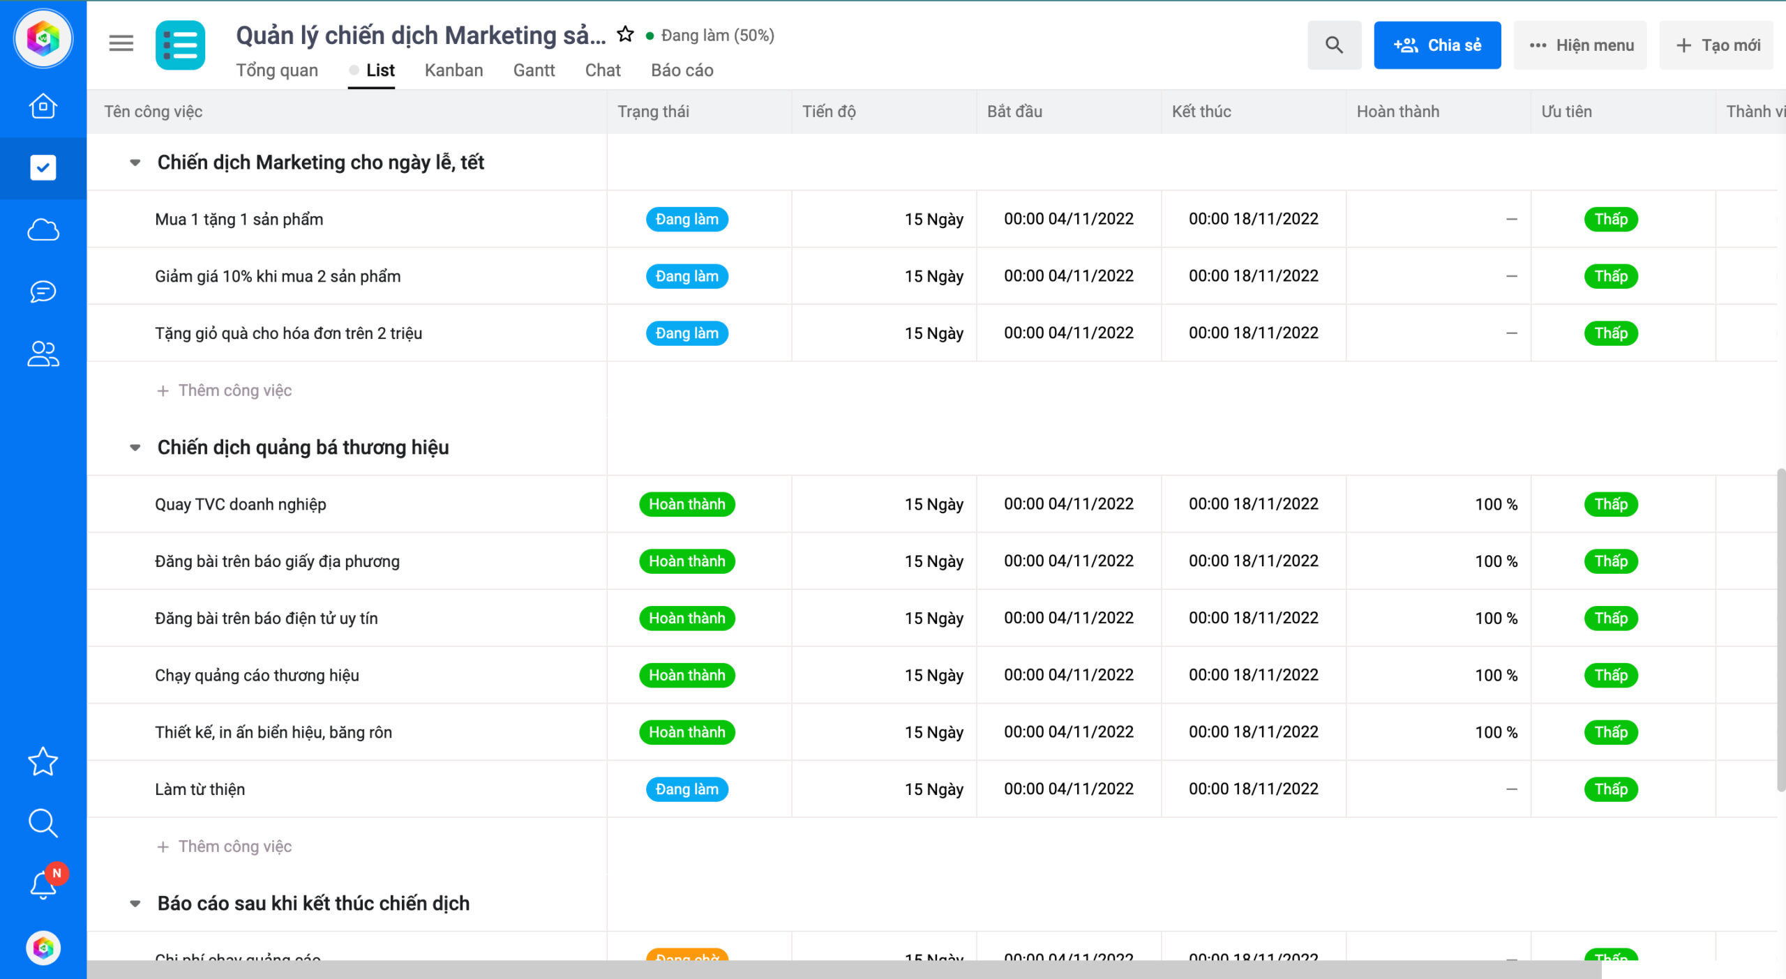The width and height of the screenshot is (1786, 979).
Task: Change priority Thấp of Làm từ thiện
Action: coord(1611,789)
